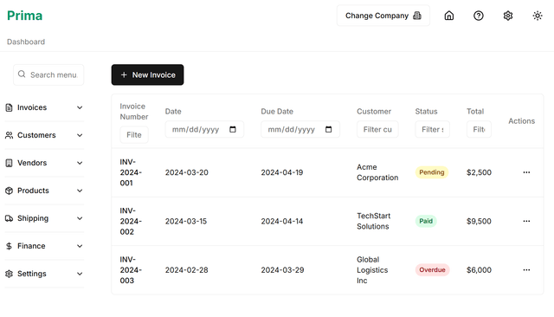Viewport: 554px width, 317px height.
Task: Click the Dashboard breadcrumb
Action: point(26,42)
